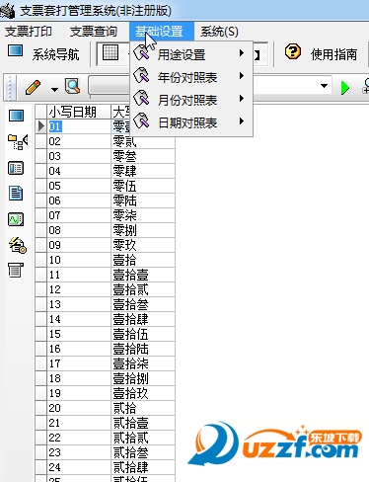Screen dimensions: 369x482
Task: Click the lightning printer icon in sidebar
Action: click(17, 245)
